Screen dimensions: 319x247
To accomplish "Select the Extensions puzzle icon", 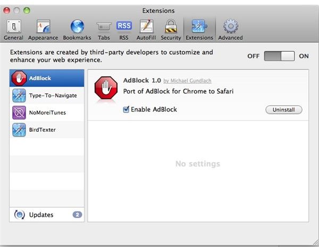I will pyautogui.click(x=199, y=26).
